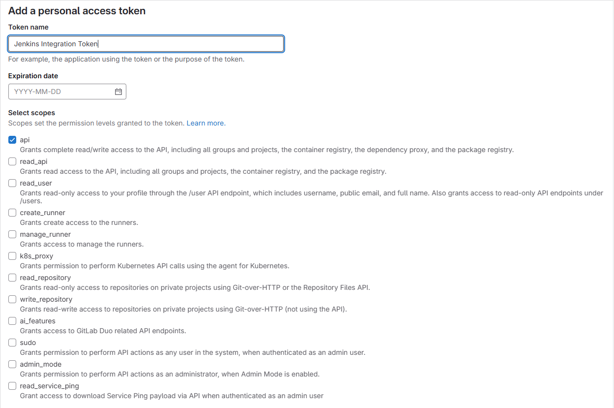Enable the k8s_proxy scope checkbox
614x408 pixels.
click(12, 256)
